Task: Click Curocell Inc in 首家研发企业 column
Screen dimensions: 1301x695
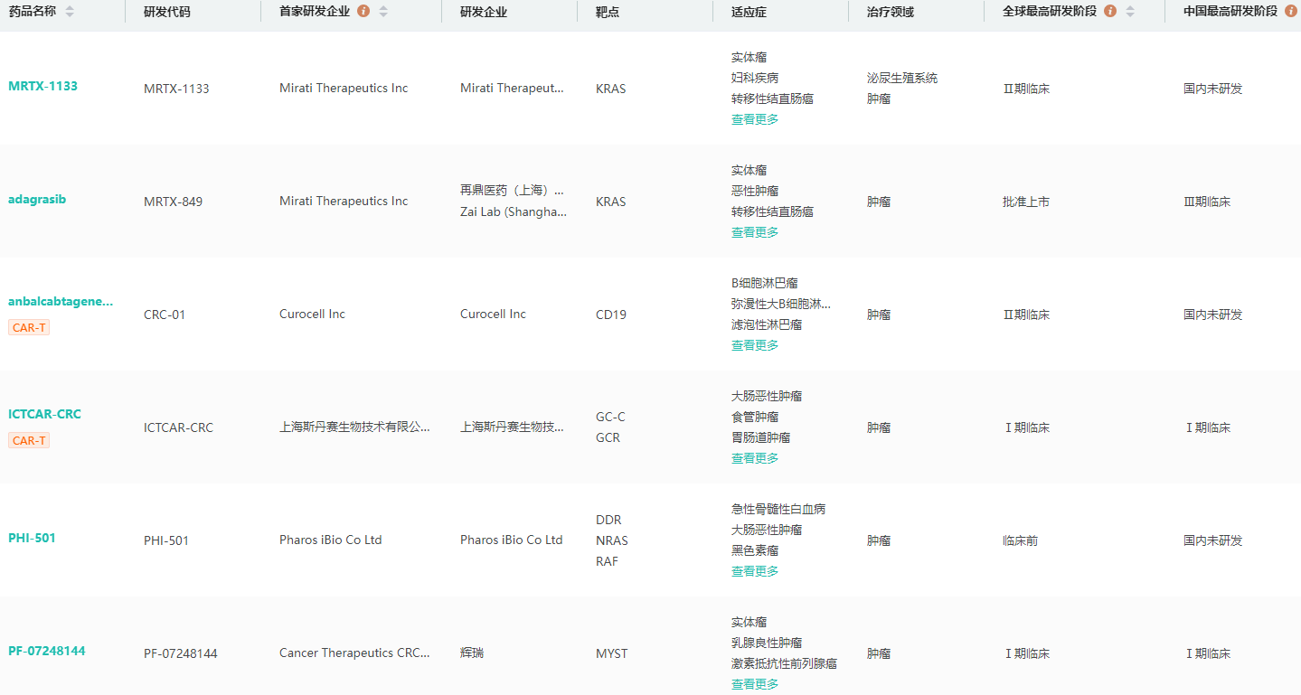Action: 312,315
